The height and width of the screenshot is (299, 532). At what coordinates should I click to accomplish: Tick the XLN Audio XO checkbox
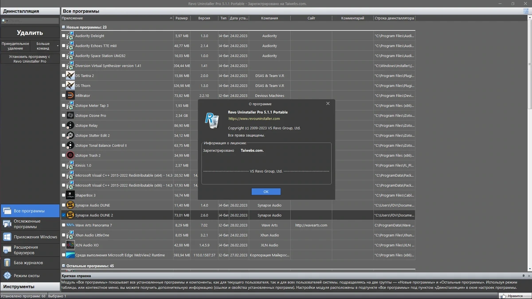(63, 245)
